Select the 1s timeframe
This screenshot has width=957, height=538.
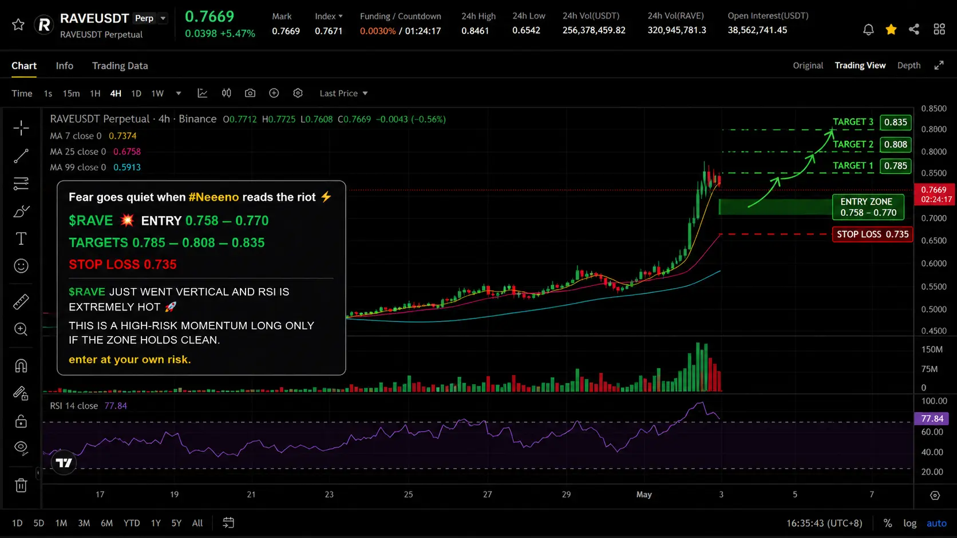[48, 93]
